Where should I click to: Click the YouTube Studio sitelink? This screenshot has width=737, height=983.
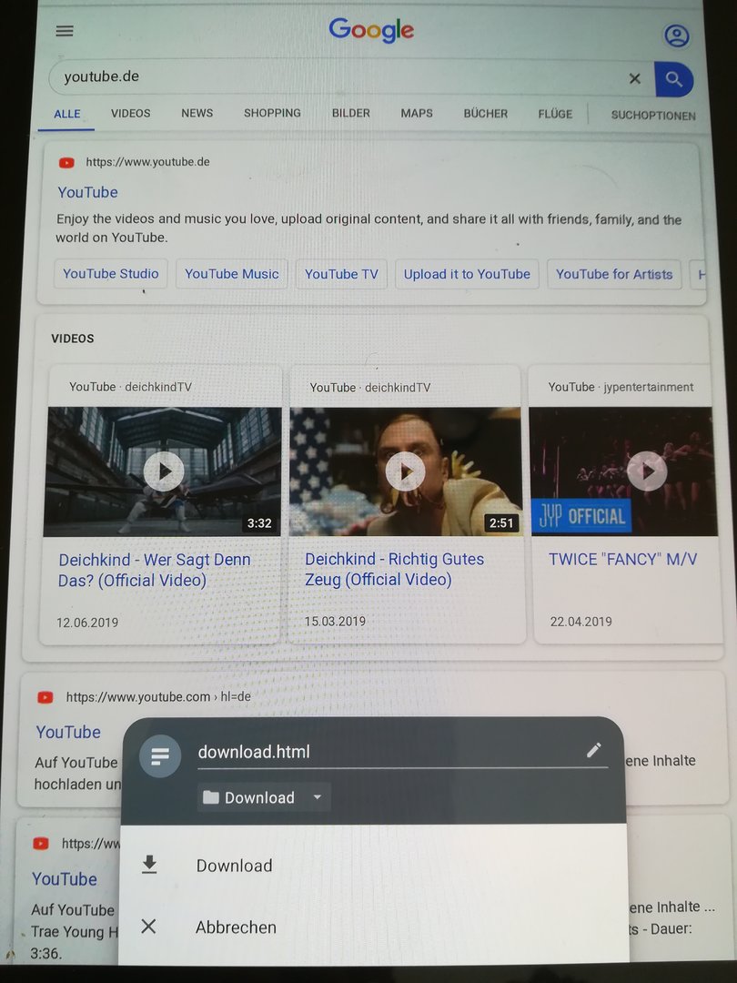tap(111, 274)
